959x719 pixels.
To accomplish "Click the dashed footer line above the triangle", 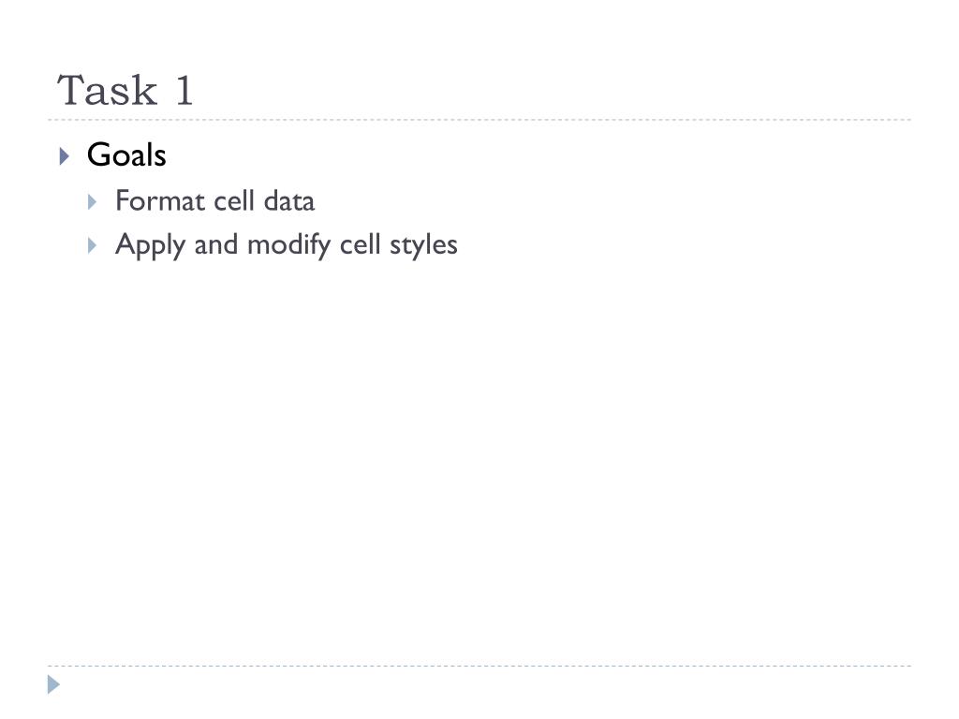I will (x=479, y=666).
